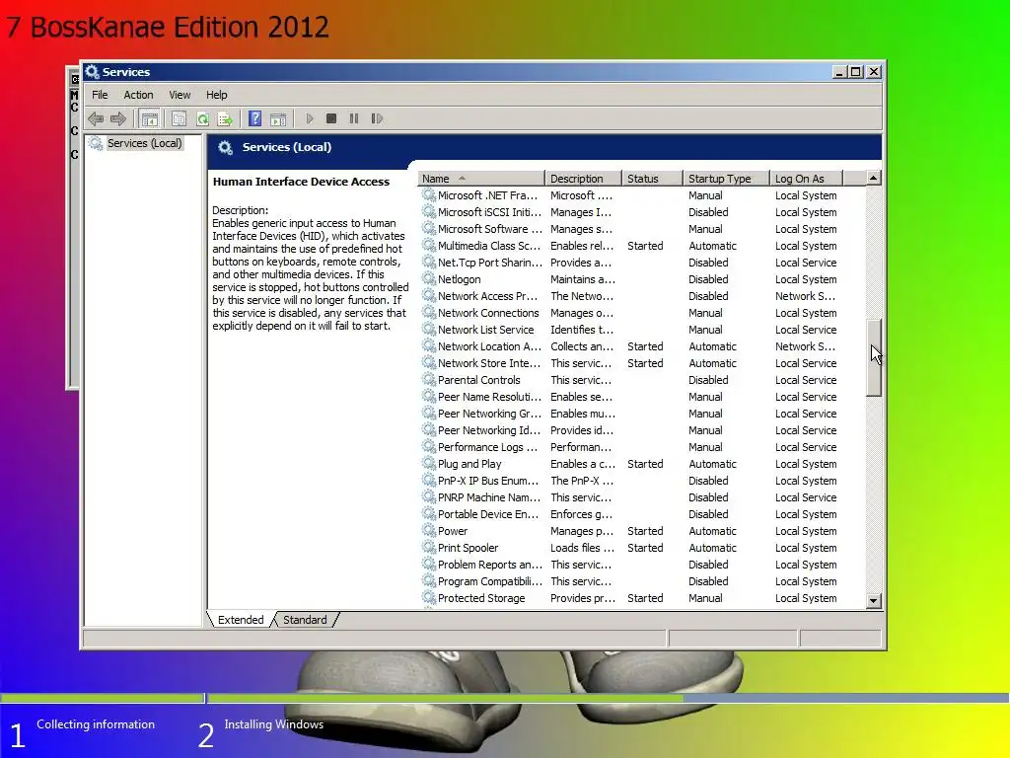This screenshot has width=1010, height=758.
Task: Open the Help menu
Action: pos(216,95)
